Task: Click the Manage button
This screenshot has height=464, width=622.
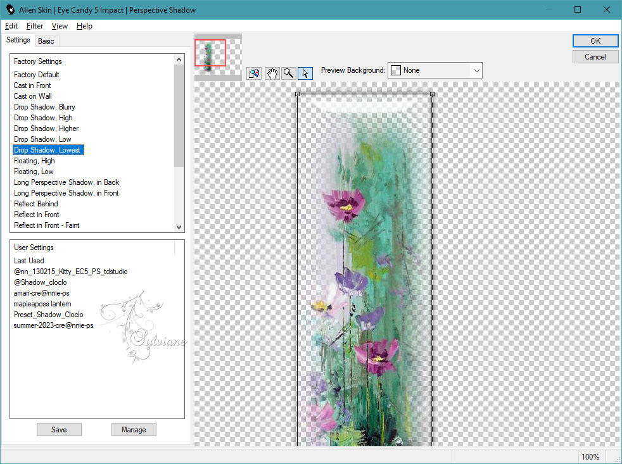Action: (134, 429)
